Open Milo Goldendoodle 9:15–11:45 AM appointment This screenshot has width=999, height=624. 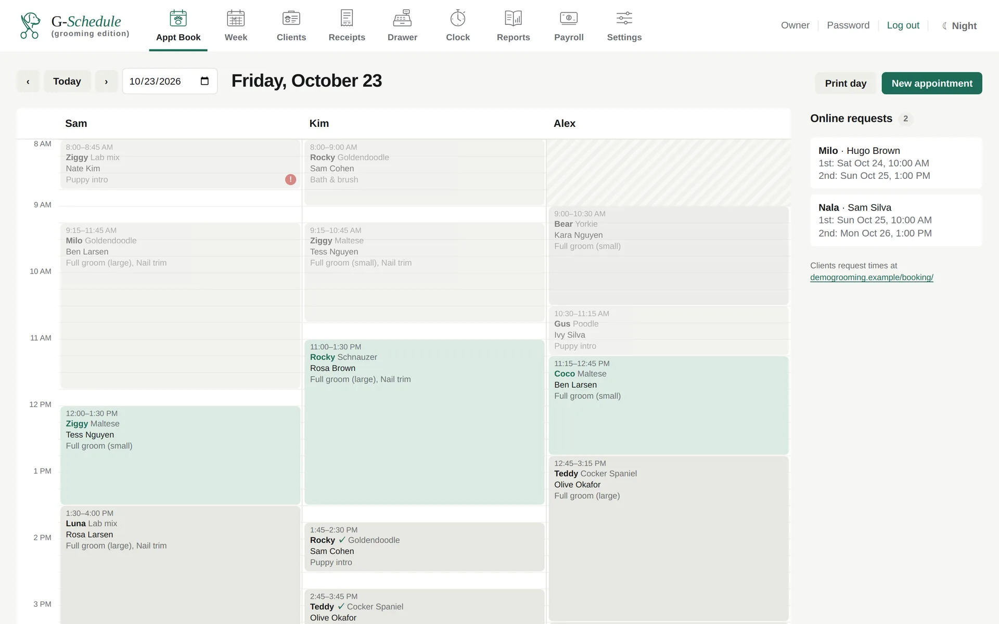[180, 305]
